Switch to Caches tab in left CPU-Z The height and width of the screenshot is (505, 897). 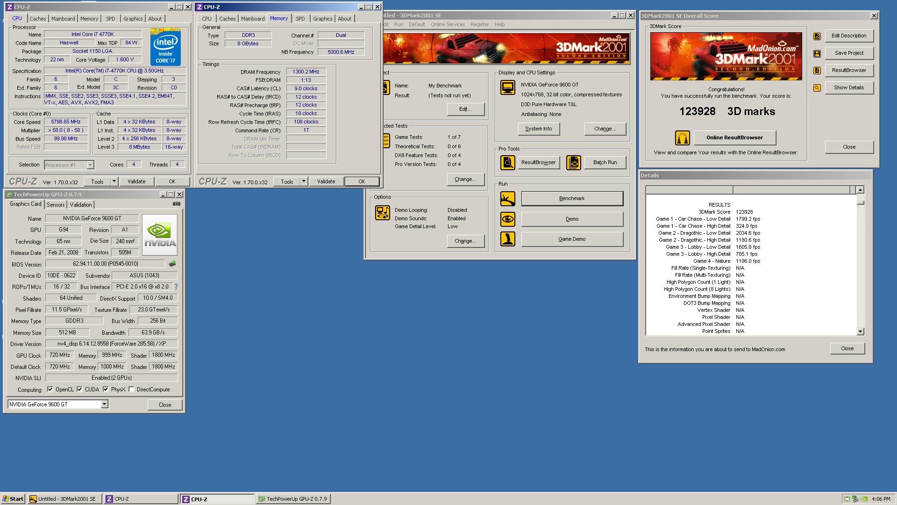pos(38,19)
